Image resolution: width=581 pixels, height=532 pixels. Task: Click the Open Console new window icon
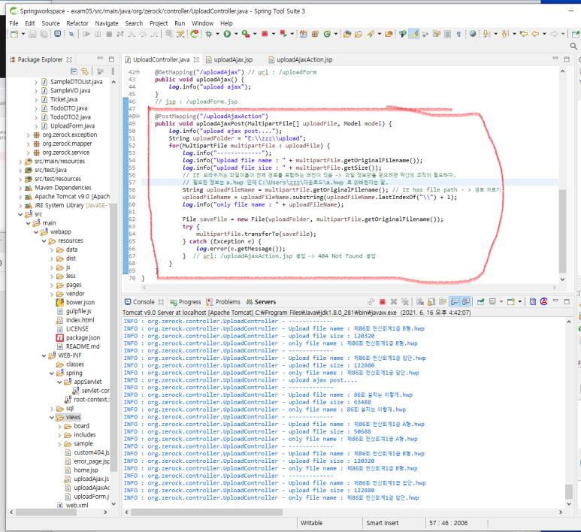click(x=511, y=302)
